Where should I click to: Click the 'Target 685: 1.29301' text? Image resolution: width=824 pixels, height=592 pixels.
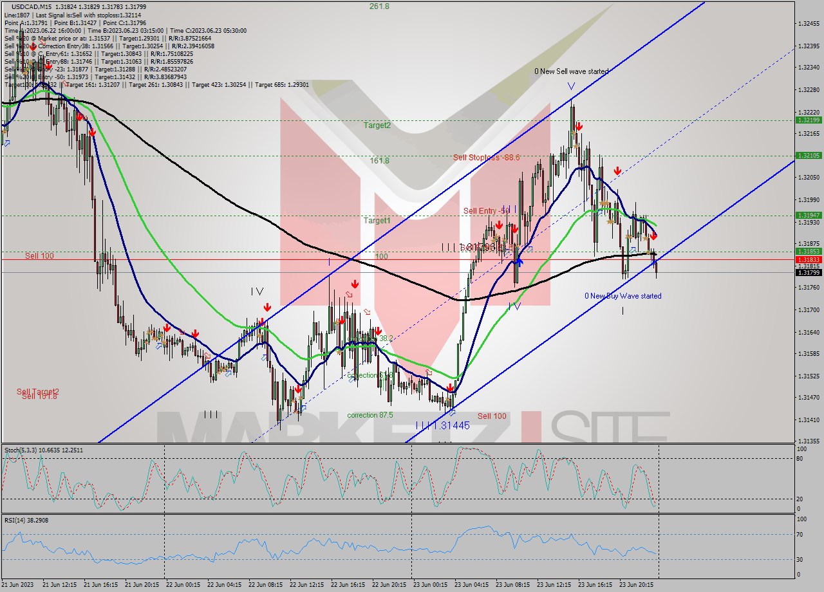[282, 85]
